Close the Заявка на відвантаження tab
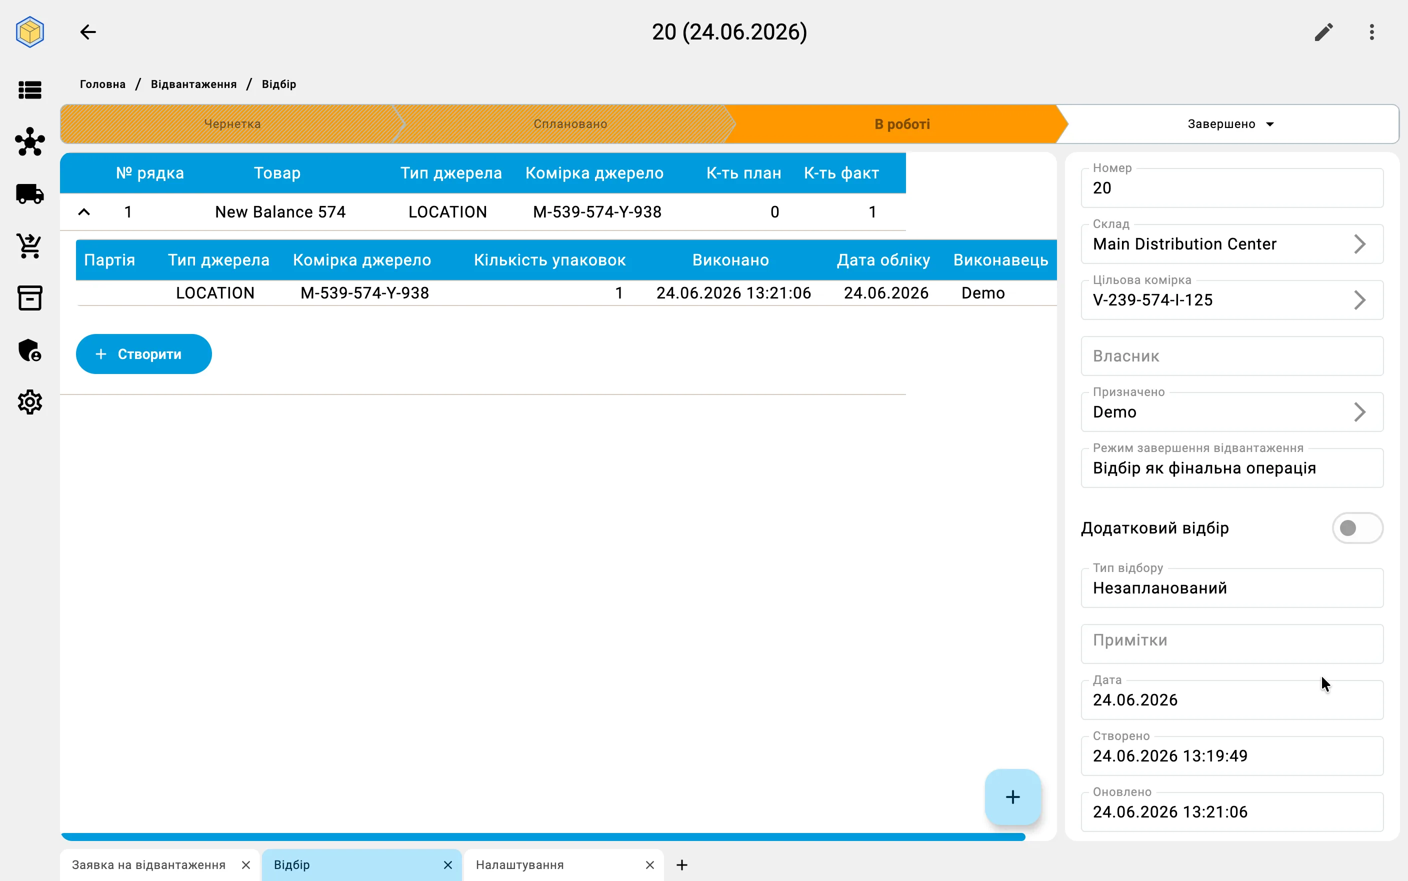This screenshot has width=1408, height=881. (246, 864)
